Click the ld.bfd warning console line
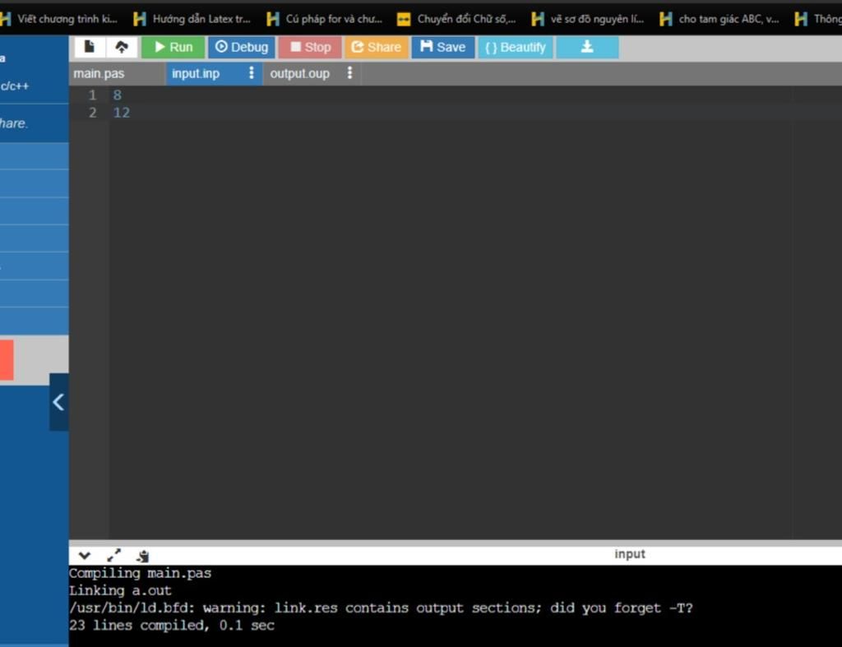Image resolution: width=842 pixels, height=647 pixels. (381, 608)
